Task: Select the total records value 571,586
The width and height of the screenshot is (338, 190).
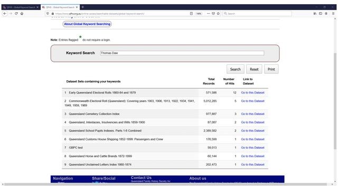Action: pyautogui.click(x=211, y=93)
